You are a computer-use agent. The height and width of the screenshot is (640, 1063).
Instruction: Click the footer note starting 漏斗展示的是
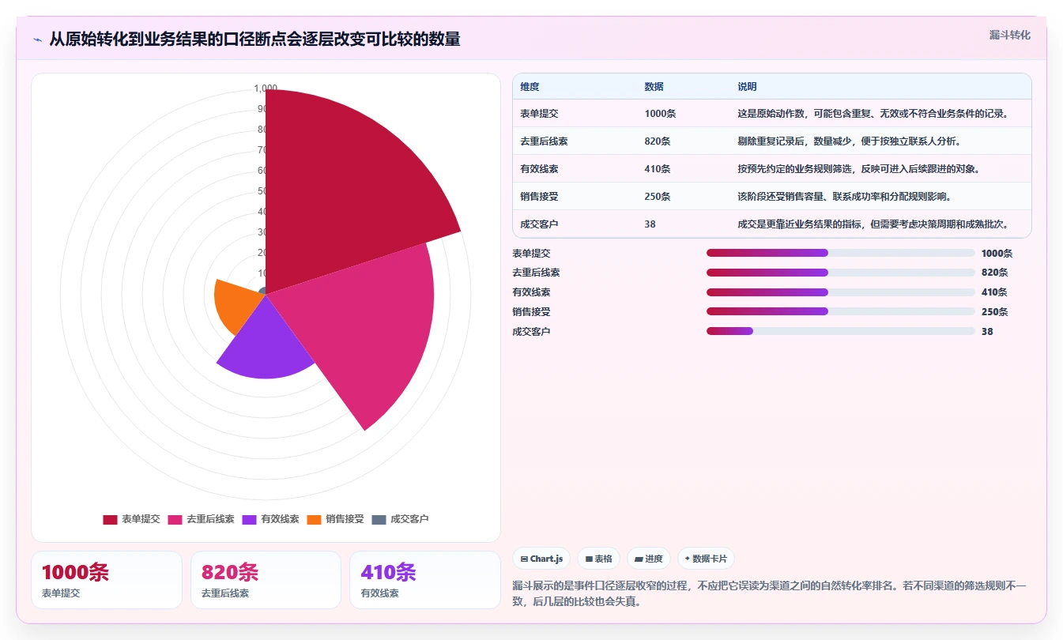[x=770, y=593]
